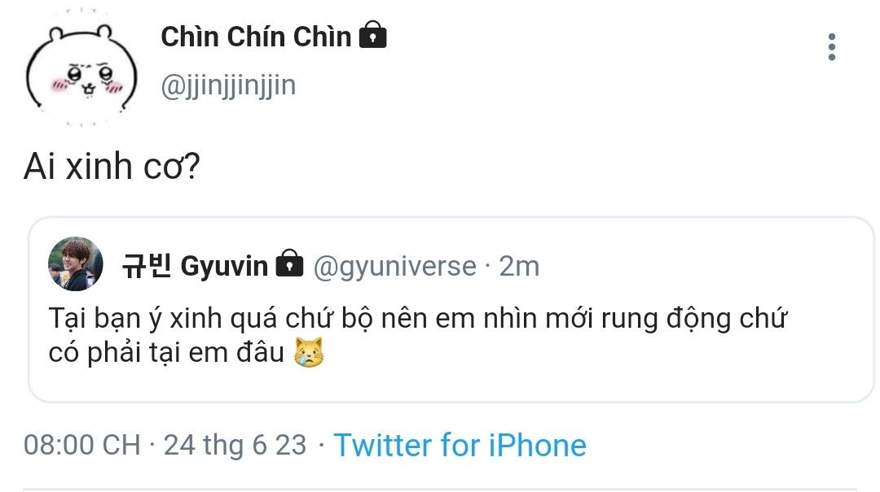Visit the @jjinjjinjjin handle
The width and height of the screenshot is (880, 492).
[x=228, y=85]
